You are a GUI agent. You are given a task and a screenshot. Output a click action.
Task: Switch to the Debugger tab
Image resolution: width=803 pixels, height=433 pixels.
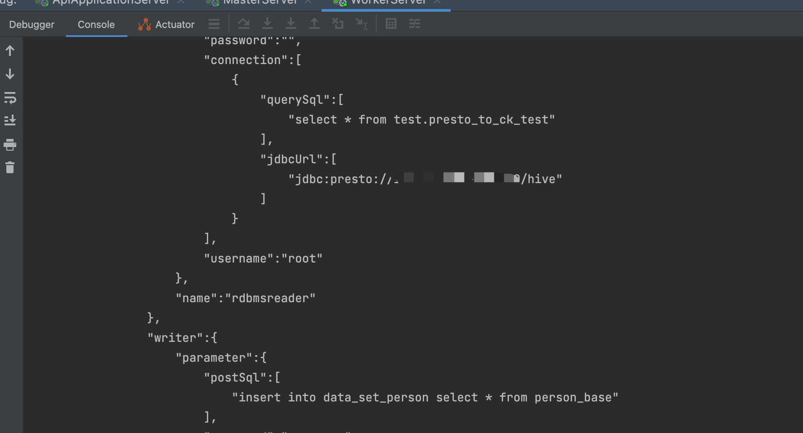coord(31,24)
